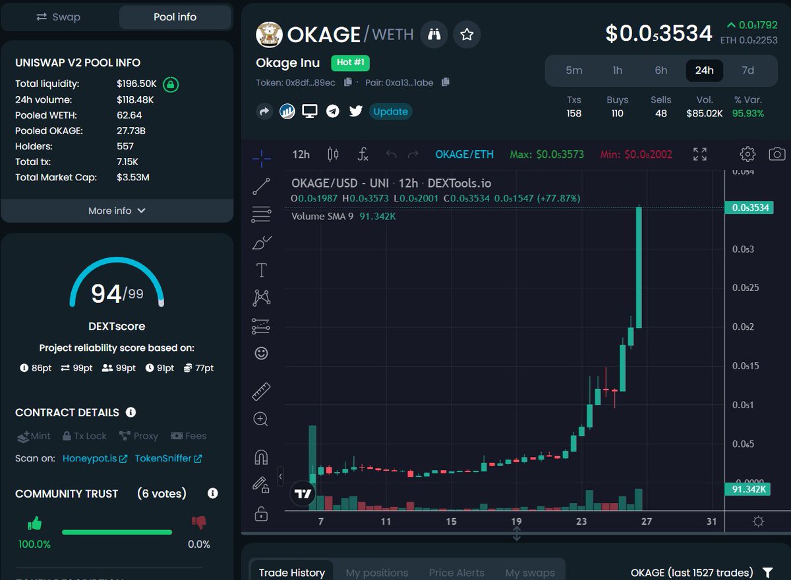Screen dimensions: 791x580
Task: Click the time axis settings gear
Action: 758,521
